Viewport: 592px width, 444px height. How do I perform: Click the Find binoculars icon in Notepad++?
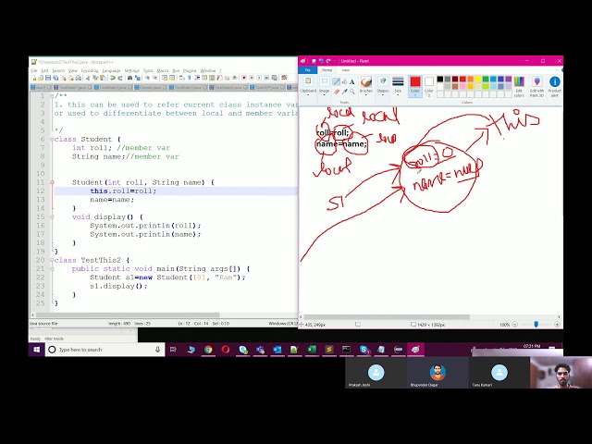click(x=129, y=78)
